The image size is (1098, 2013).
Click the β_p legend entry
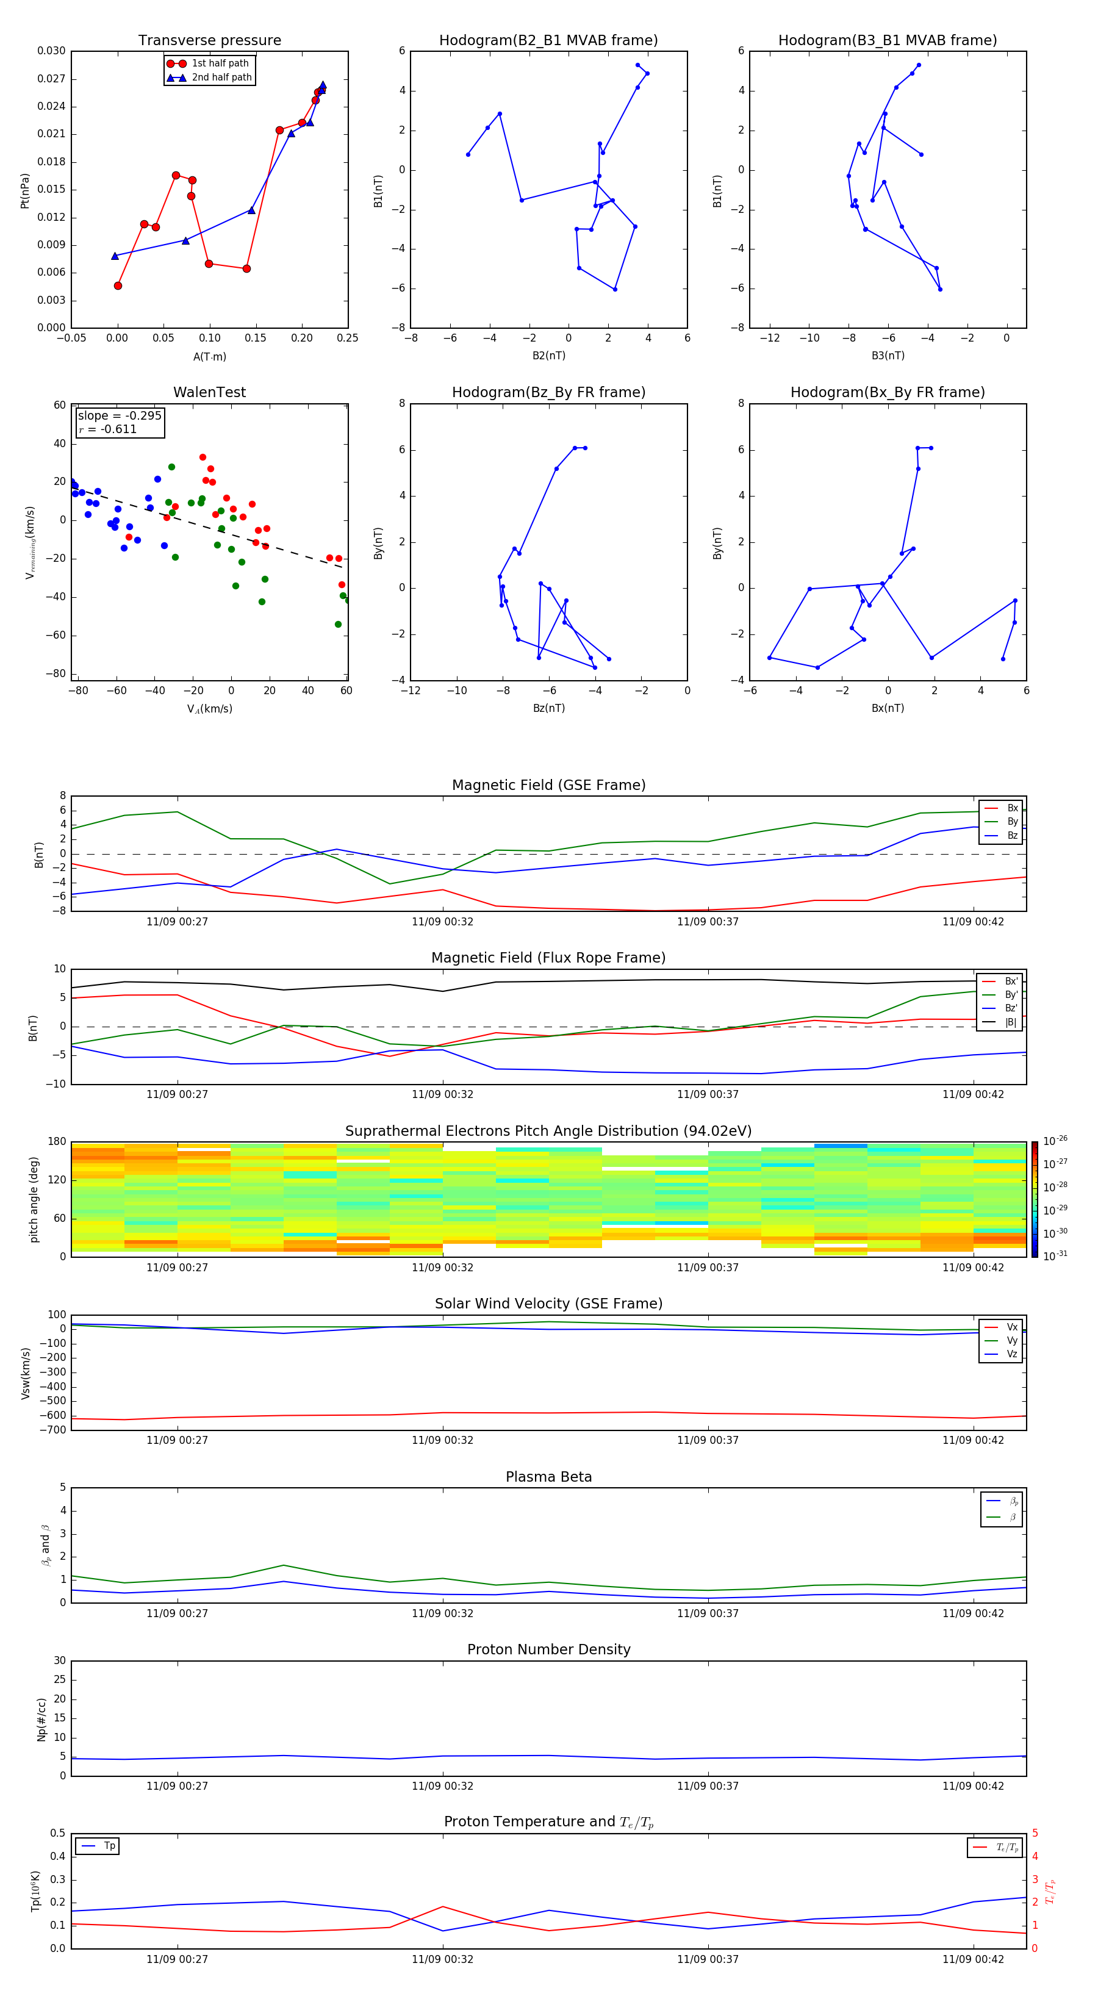[x=1003, y=1501]
